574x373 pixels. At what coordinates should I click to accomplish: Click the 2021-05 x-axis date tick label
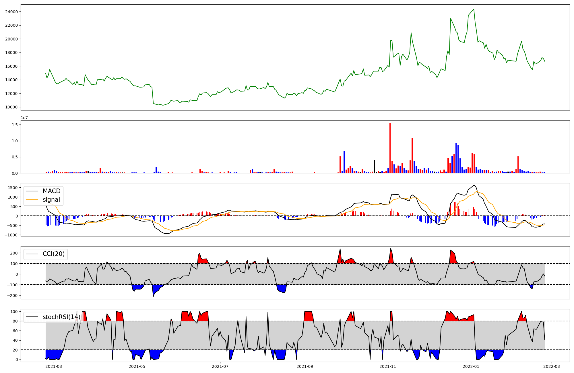point(137,366)
